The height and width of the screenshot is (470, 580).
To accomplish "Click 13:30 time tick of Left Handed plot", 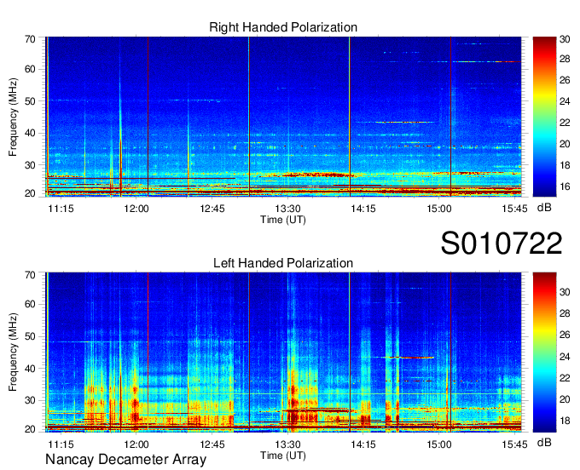I will click(287, 444).
